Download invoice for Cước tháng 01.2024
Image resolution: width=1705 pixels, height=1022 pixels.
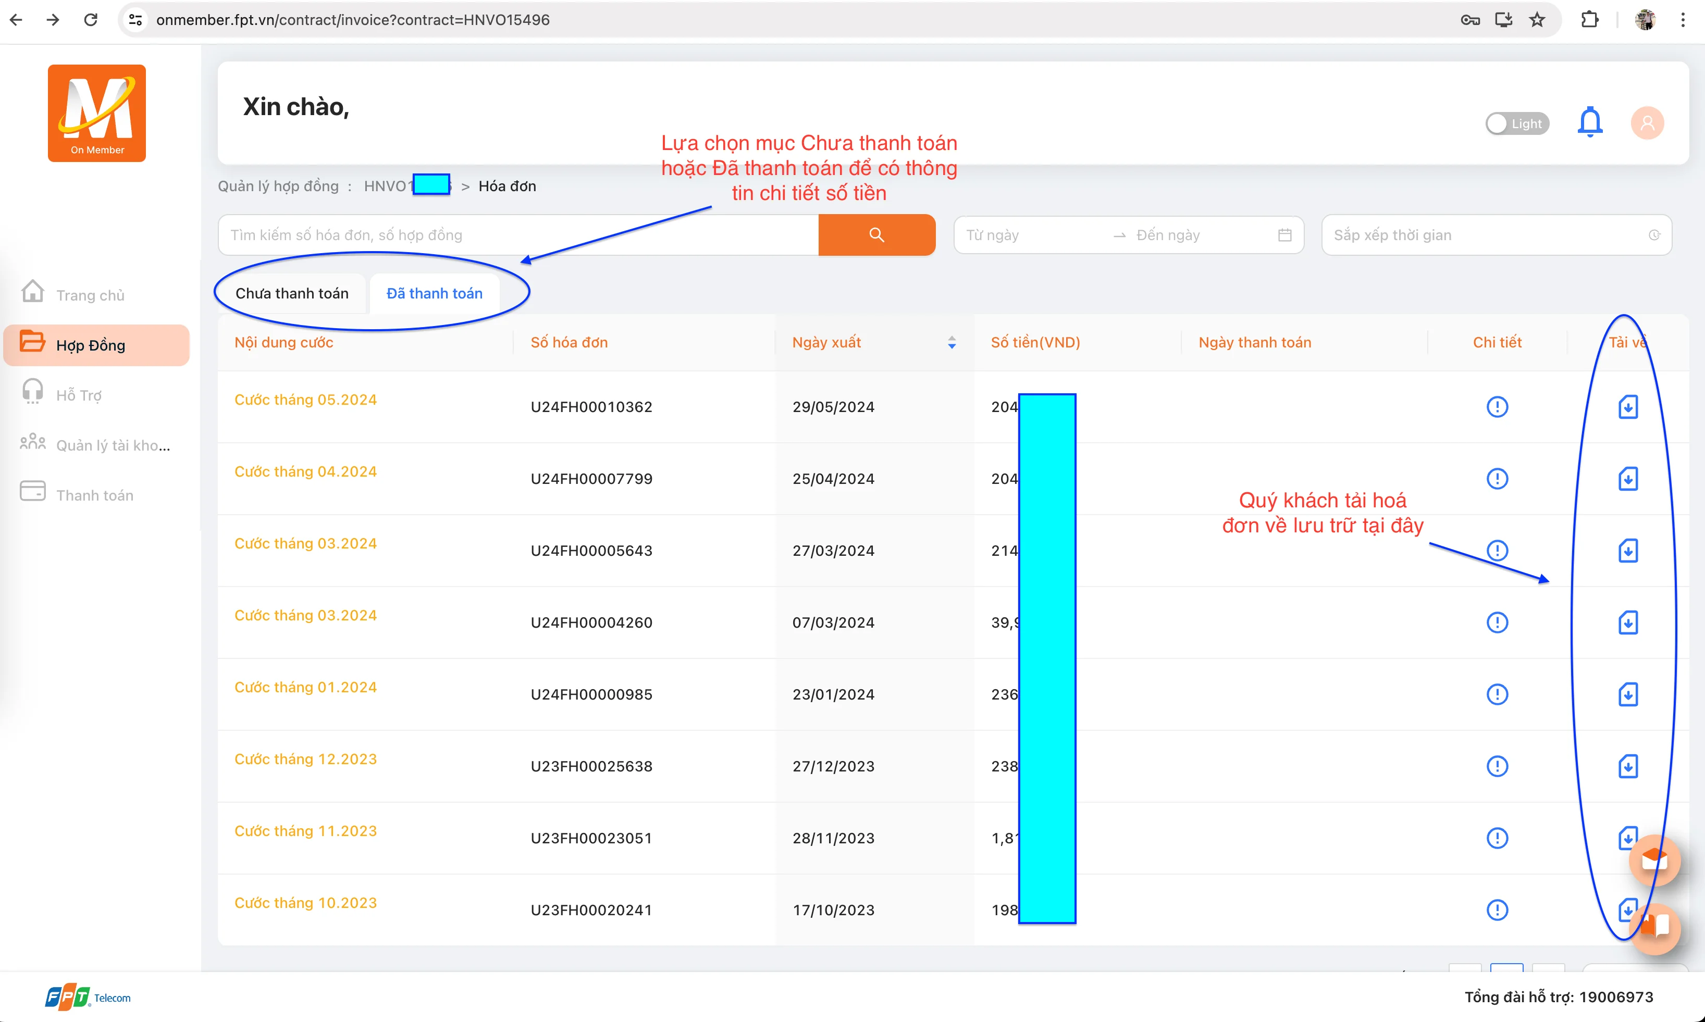tap(1627, 694)
